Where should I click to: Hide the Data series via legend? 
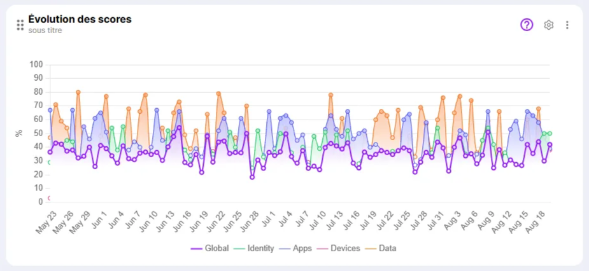[x=387, y=248]
